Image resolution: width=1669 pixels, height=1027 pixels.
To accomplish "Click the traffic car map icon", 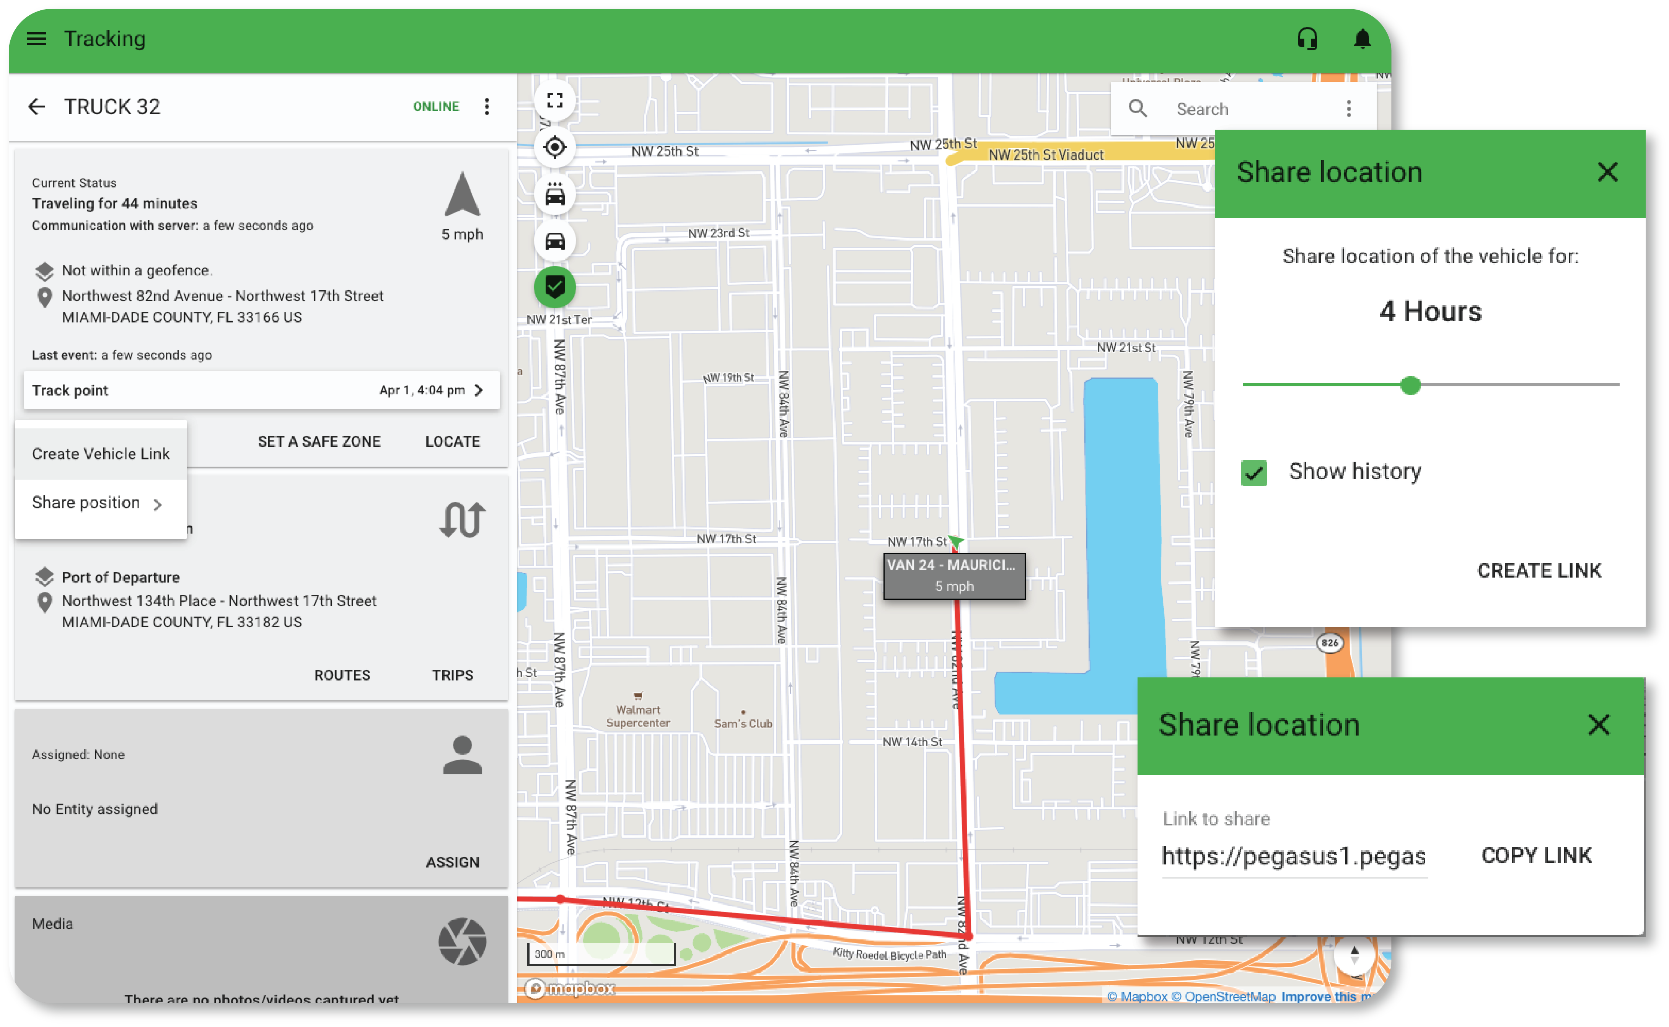I will [x=555, y=195].
